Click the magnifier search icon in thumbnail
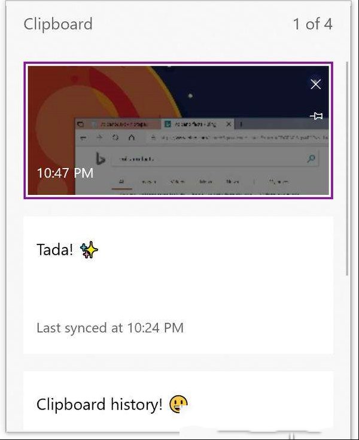Image resolution: width=359 pixels, height=440 pixels. tap(311, 159)
